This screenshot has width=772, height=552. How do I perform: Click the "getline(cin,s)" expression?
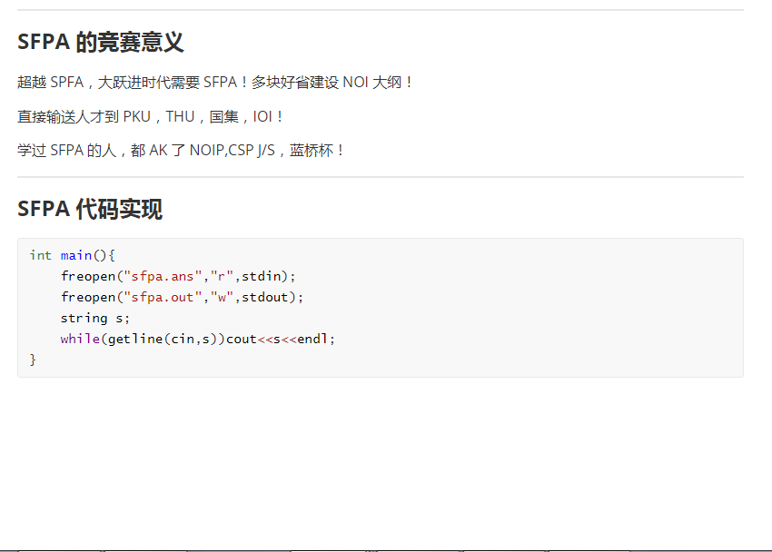[163, 339]
